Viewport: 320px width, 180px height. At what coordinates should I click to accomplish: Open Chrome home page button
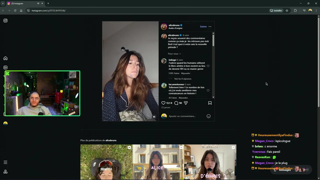click(21, 10)
